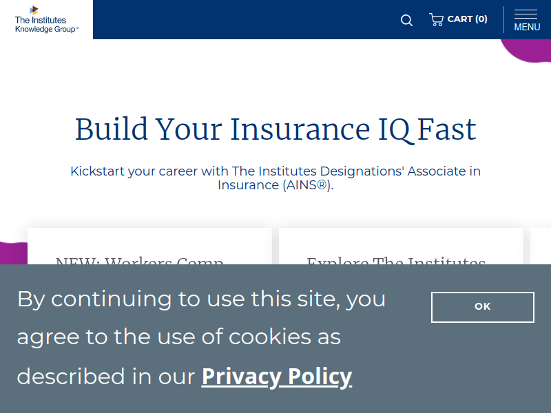Select the CART (0) label
The width and height of the screenshot is (551, 413).
[x=467, y=19]
